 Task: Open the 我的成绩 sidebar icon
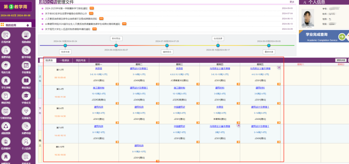click(26, 35)
